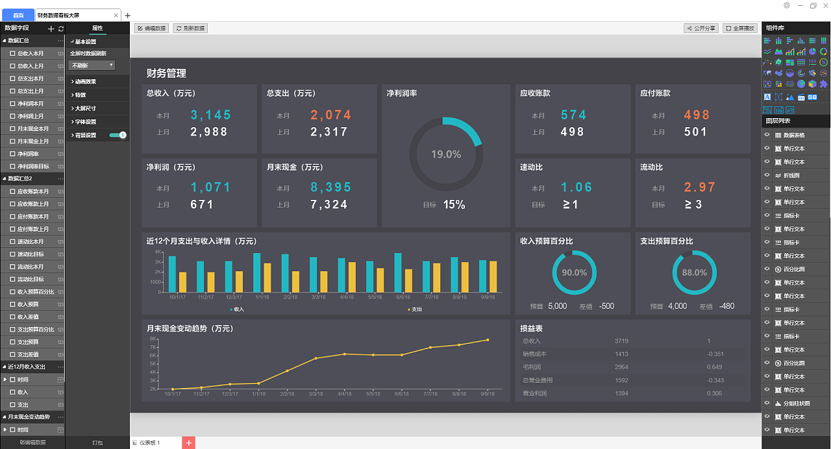Insert data table component

click(x=801, y=62)
